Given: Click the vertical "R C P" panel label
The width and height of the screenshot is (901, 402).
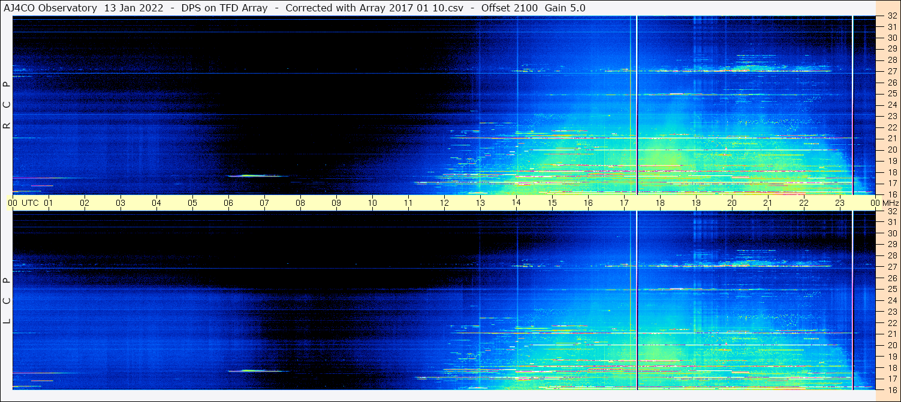Looking at the screenshot, I should [7, 105].
